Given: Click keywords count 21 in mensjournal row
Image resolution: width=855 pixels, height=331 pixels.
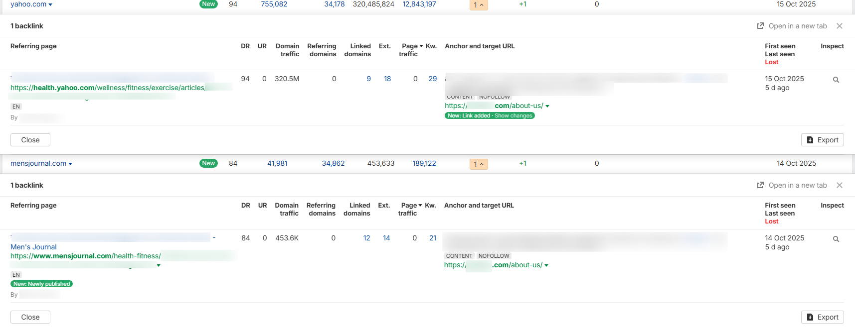Looking at the screenshot, I should 433,238.
